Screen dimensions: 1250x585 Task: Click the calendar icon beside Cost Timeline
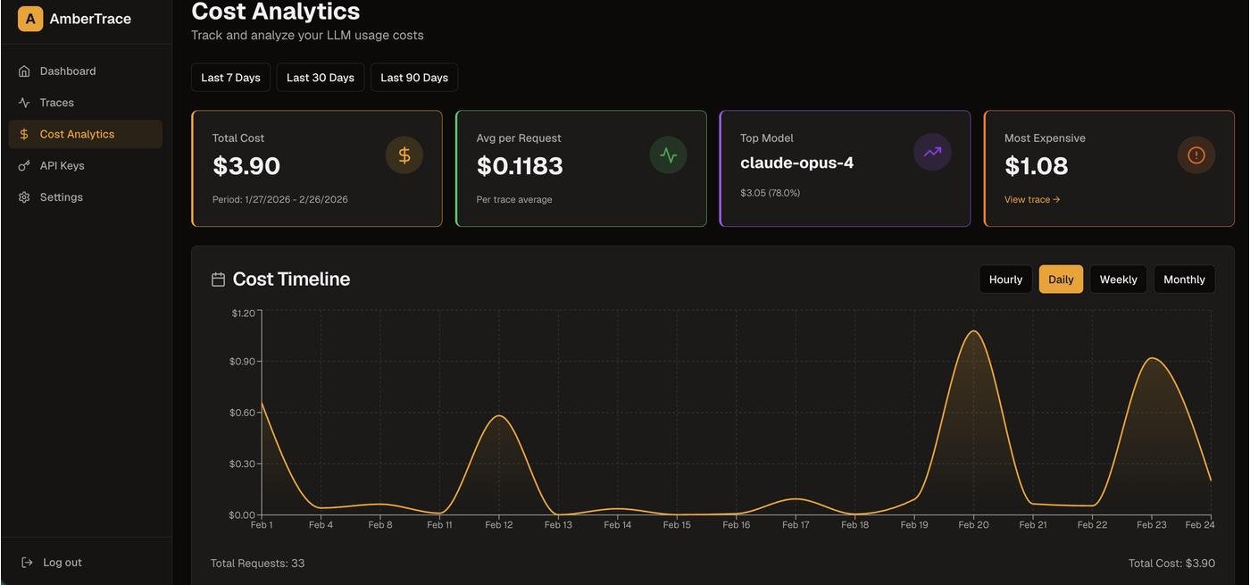(x=218, y=280)
